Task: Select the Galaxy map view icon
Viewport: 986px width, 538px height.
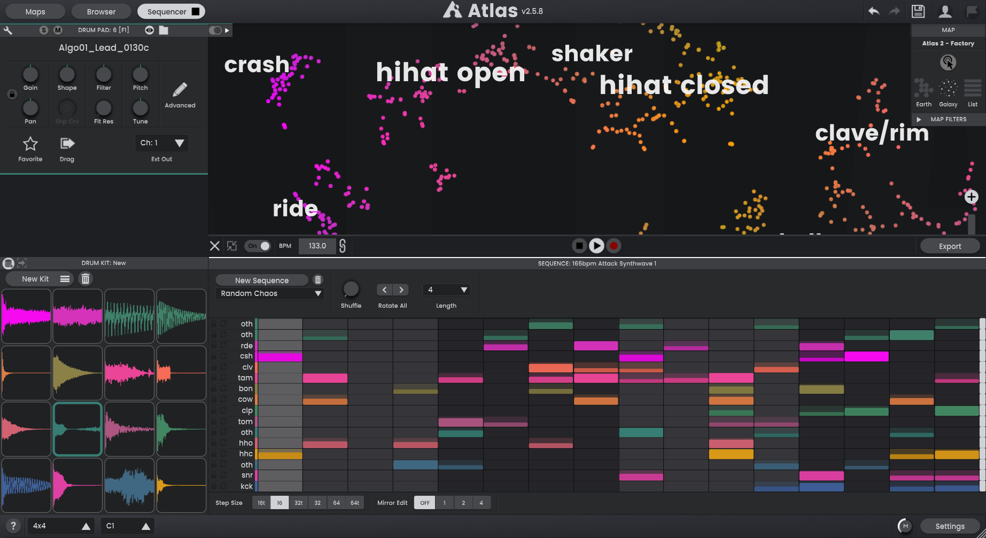Action: tap(948, 88)
